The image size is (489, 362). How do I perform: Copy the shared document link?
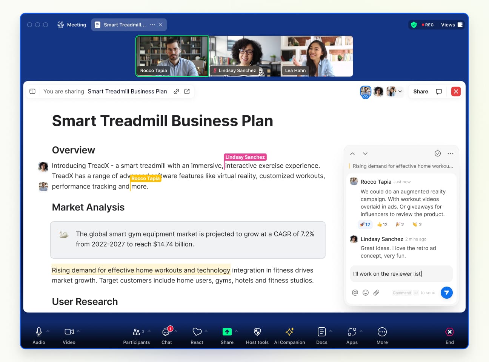click(176, 91)
